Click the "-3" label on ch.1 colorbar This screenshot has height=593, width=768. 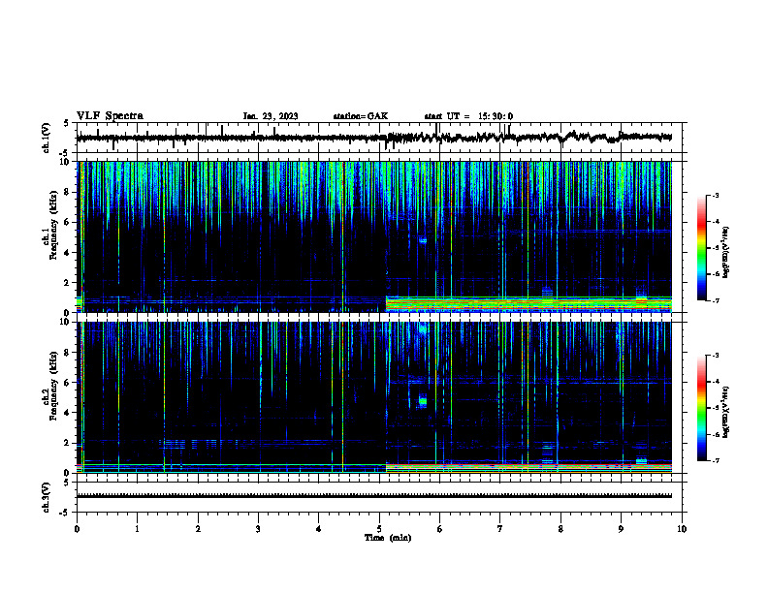click(716, 195)
